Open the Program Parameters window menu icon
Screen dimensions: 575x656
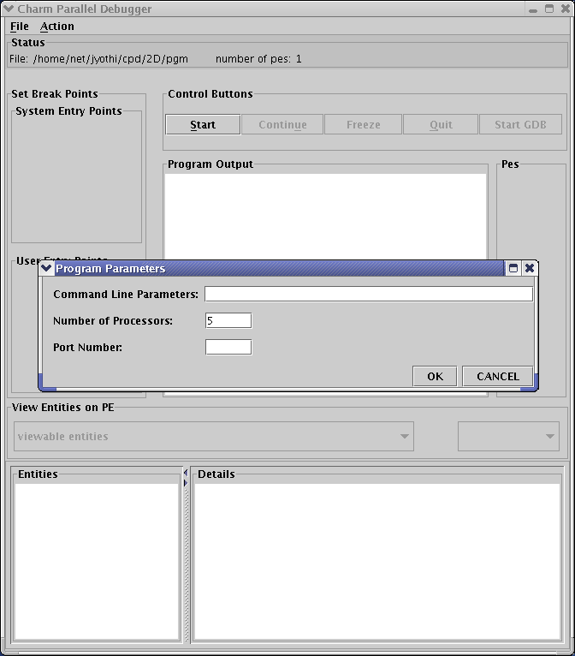tap(47, 268)
